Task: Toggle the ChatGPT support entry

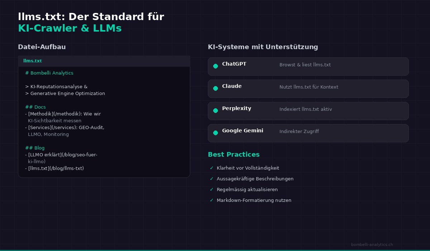Action: (308, 66)
